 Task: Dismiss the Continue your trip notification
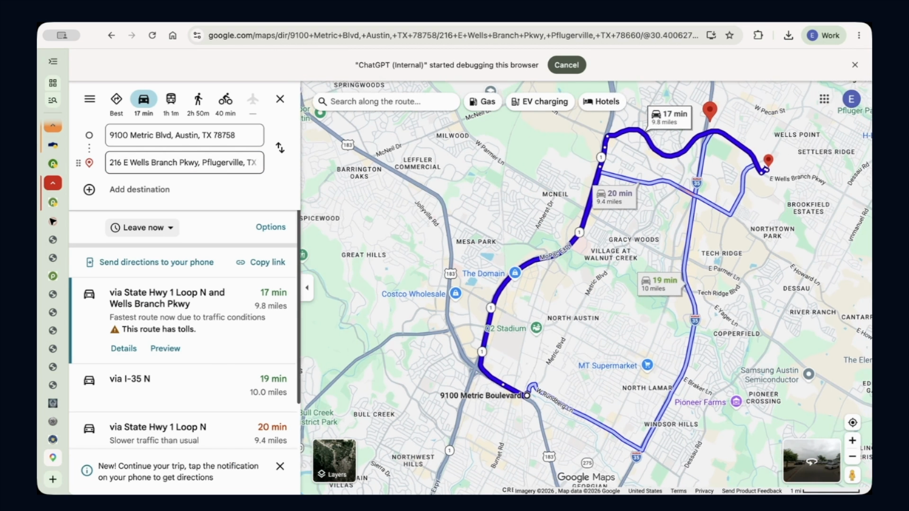[x=280, y=466]
